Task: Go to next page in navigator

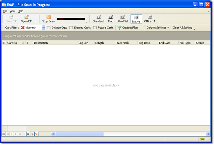Action: (20, 134)
